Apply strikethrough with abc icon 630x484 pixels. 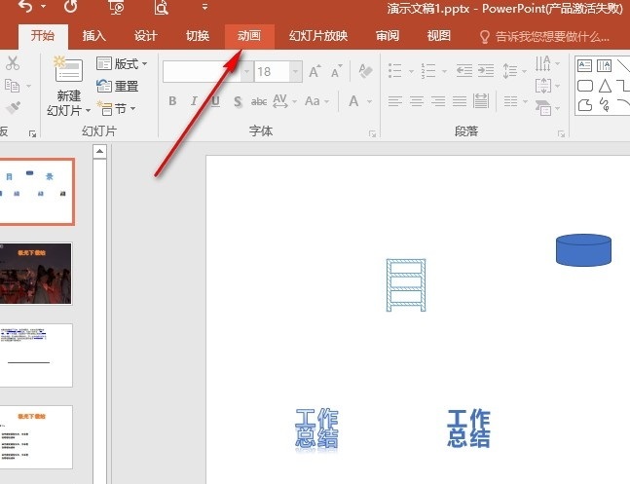(259, 102)
